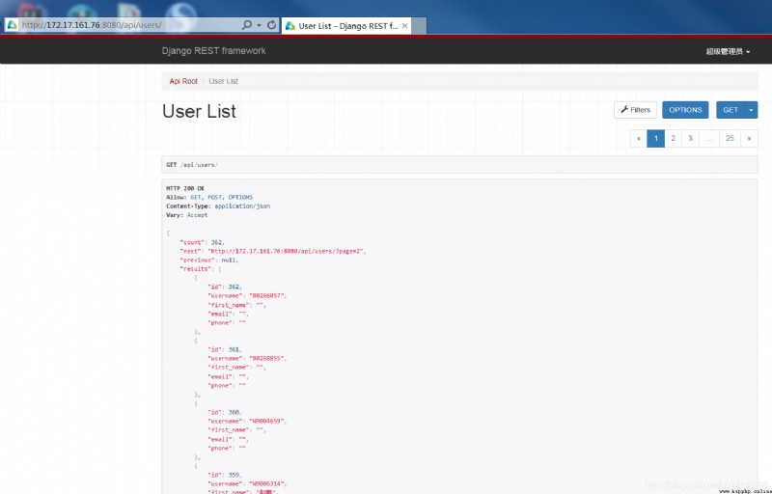The height and width of the screenshot is (494, 772).
Task: Click the HTTP 200 OK status text
Action: pos(185,188)
